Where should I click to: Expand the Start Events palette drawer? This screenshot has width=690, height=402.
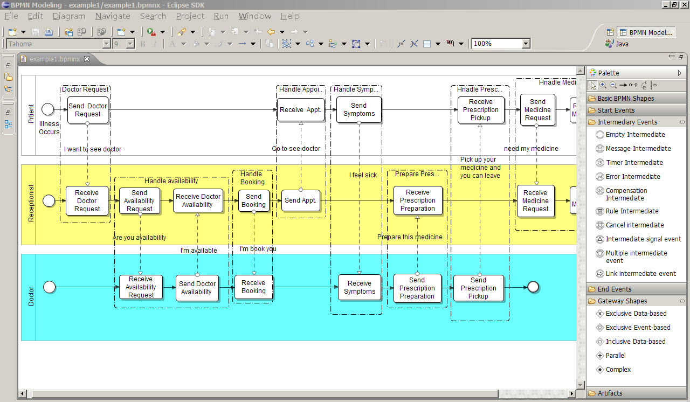point(636,110)
